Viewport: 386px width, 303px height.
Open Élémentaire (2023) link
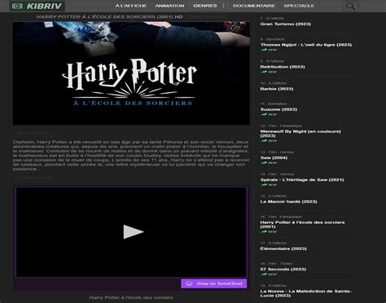click(x=283, y=248)
